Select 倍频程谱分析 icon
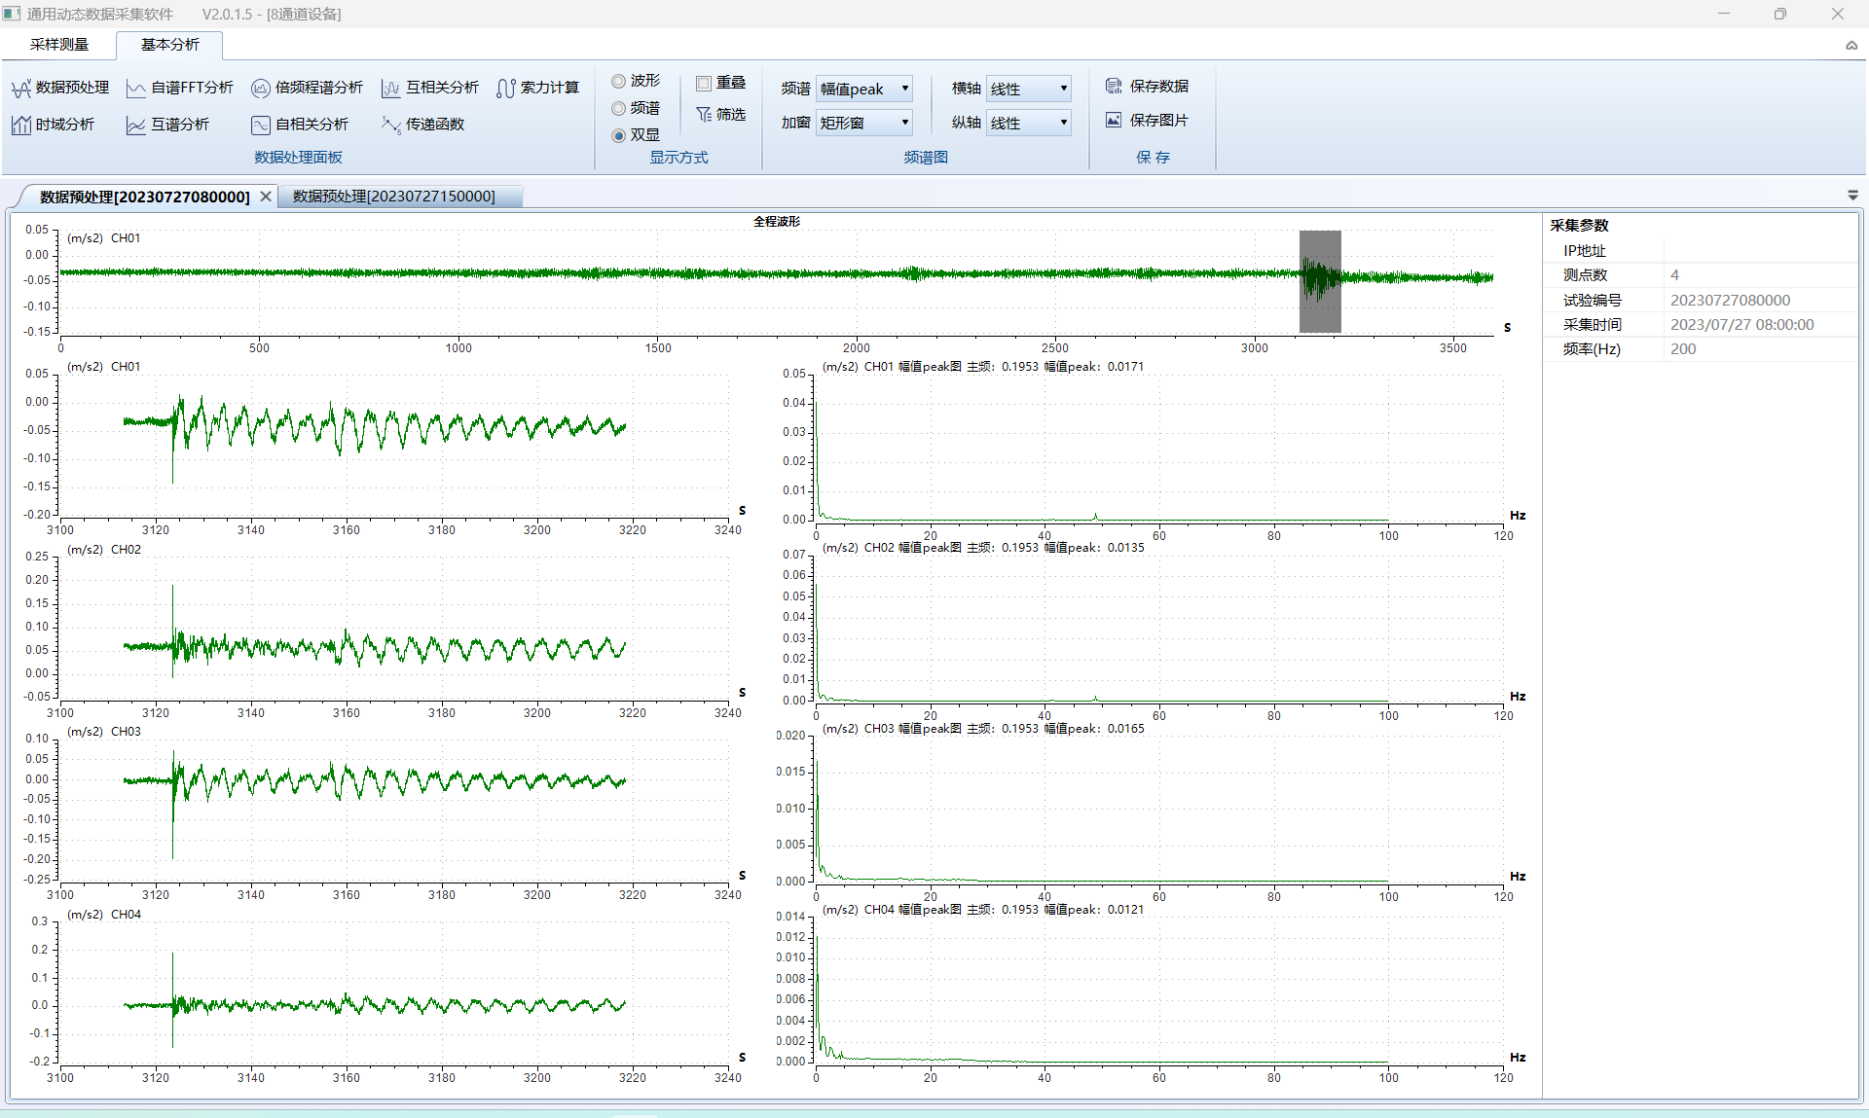 click(260, 89)
